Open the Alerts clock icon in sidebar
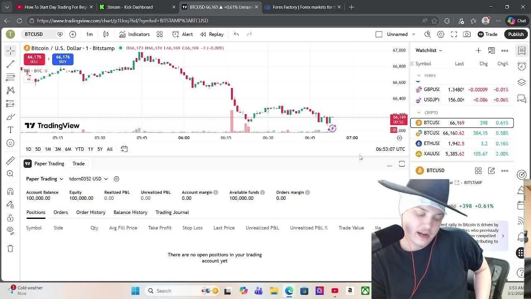 coord(522,66)
